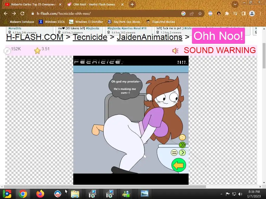266x199 pixels.
Task: Bookmark this page with the star icon
Action: tap(200, 13)
